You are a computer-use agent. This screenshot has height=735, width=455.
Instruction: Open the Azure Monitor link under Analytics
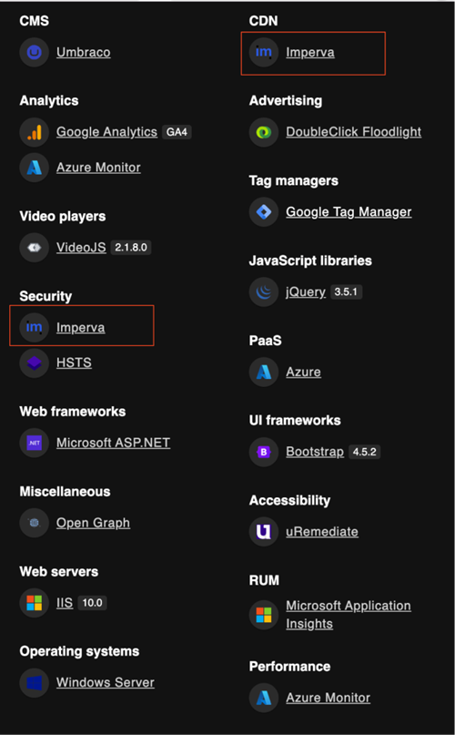coord(98,168)
